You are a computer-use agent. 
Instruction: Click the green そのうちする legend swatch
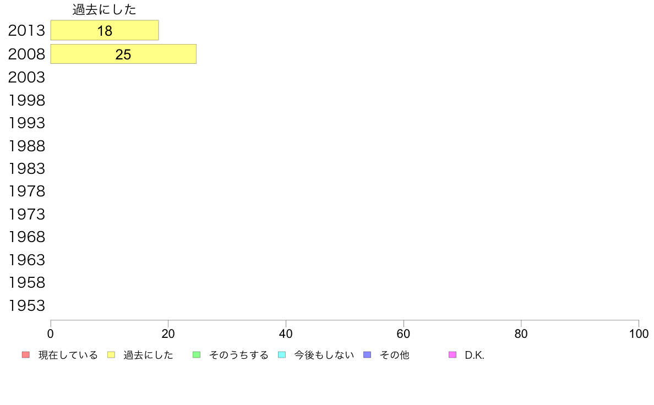(197, 355)
